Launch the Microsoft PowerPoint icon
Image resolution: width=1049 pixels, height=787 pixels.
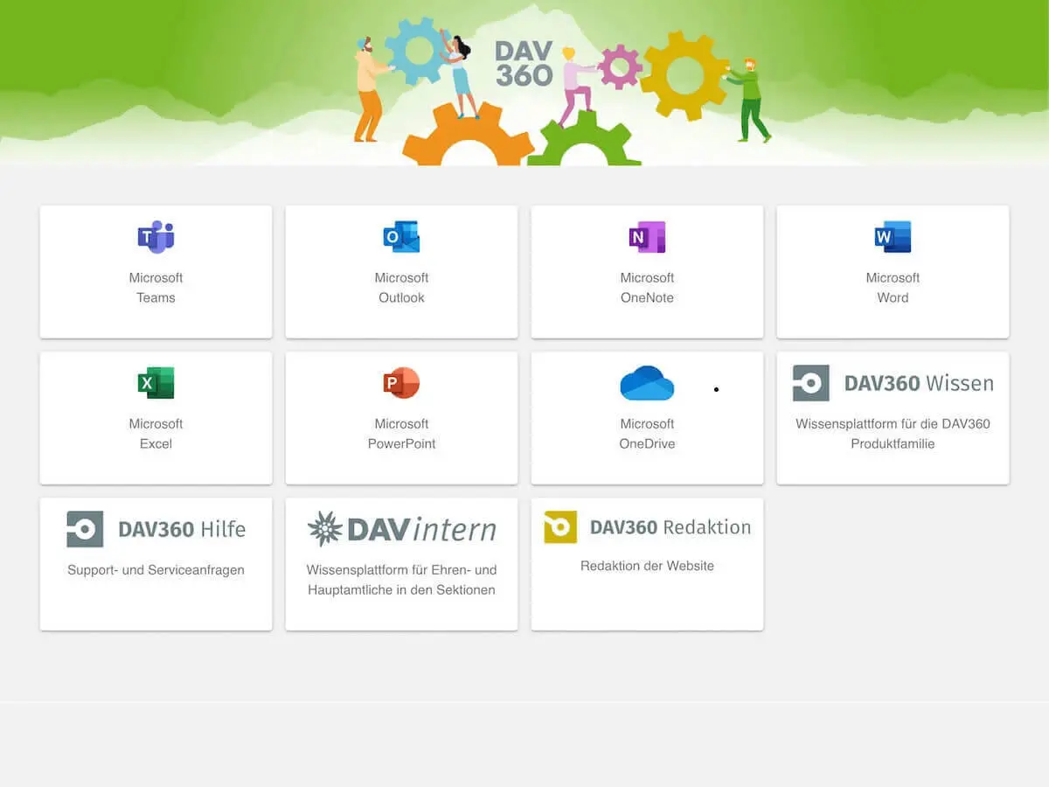[401, 382]
